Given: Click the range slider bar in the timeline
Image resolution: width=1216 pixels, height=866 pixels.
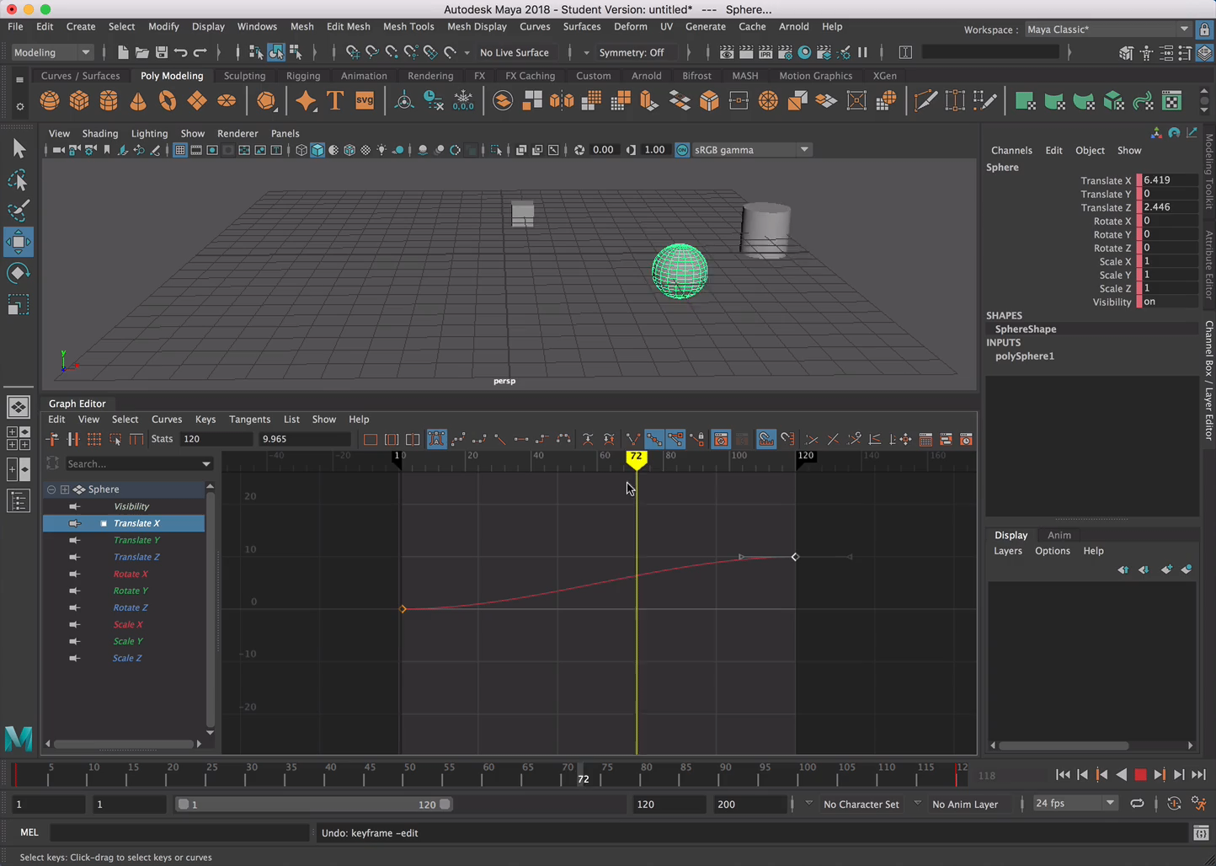Looking at the screenshot, I should [313, 805].
